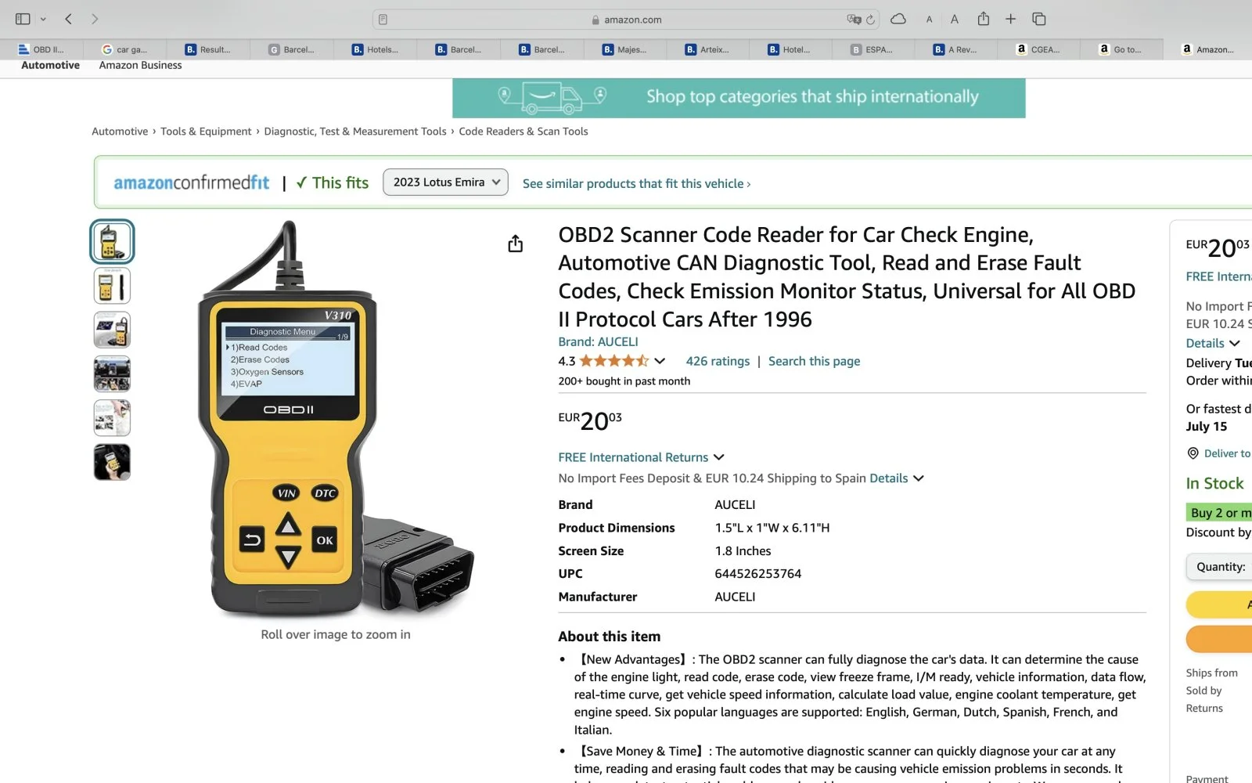Open the Quantity selector
The height and width of the screenshot is (783, 1252).
pyautogui.click(x=1220, y=567)
